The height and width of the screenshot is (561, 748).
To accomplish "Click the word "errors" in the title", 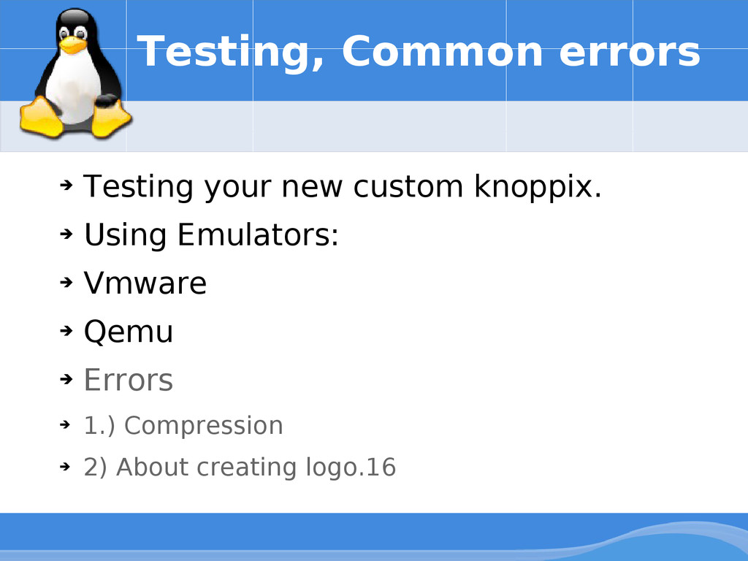I will [629, 53].
